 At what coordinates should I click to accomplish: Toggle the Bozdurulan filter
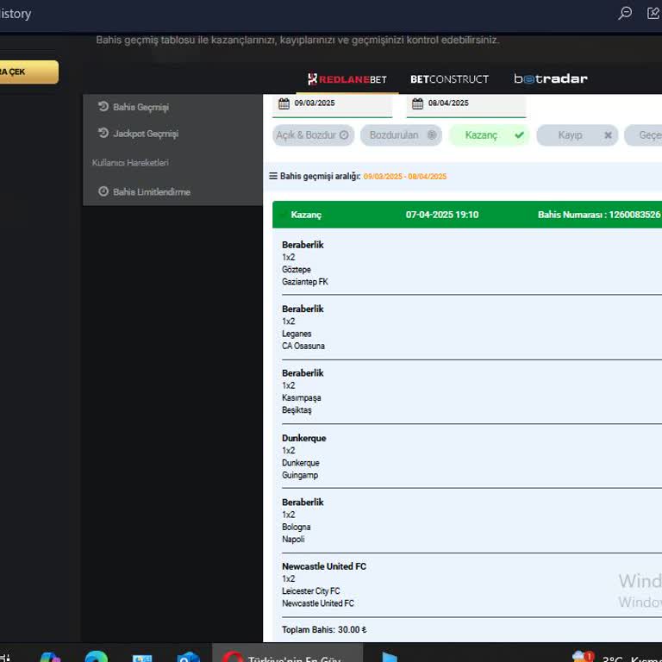pyautogui.click(x=401, y=135)
